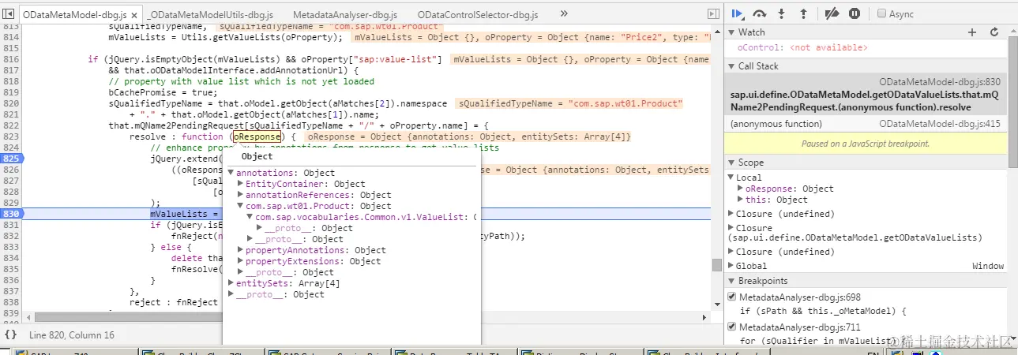The height and width of the screenshot is (355, 1018).
Task: Uncheck the MetadataAnalyser-dbg.js:698 breakpoint
Action: click(731, 297)
